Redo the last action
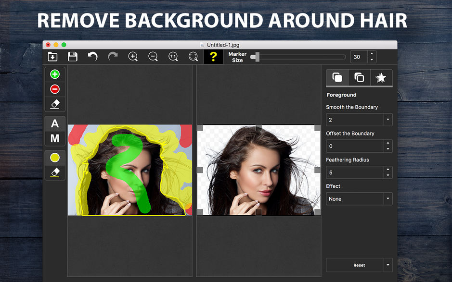 (x=113, y=57)
